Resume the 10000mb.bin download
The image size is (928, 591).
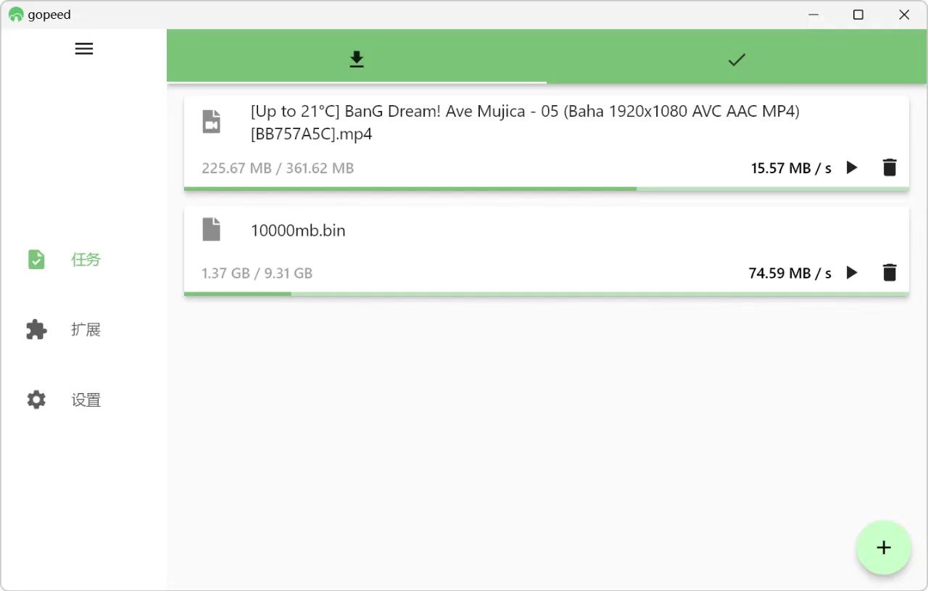pos(852,273)
